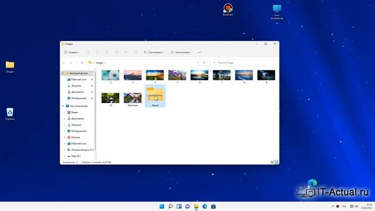Open taskbar Search magnifier

171,206
